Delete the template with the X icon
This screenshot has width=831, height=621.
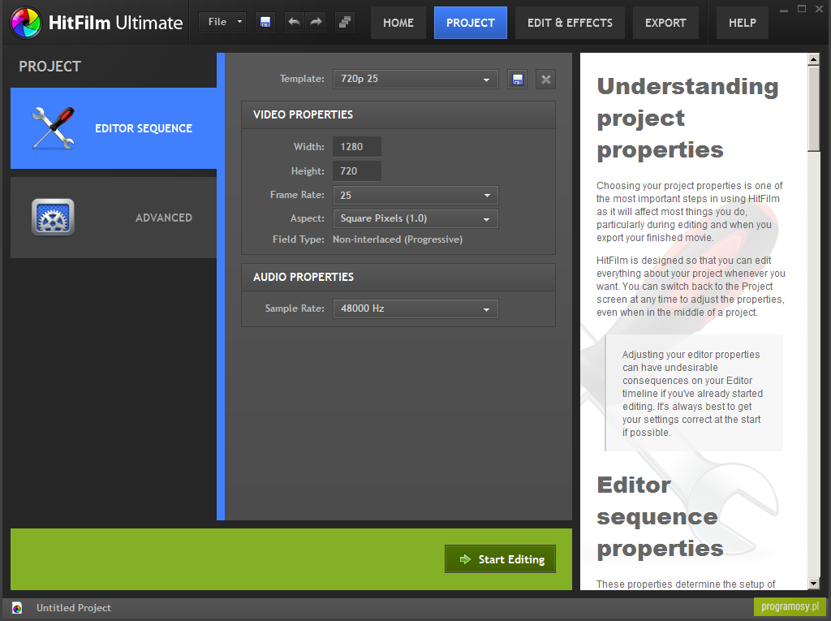pyautogui.click(x=545, y=80)
